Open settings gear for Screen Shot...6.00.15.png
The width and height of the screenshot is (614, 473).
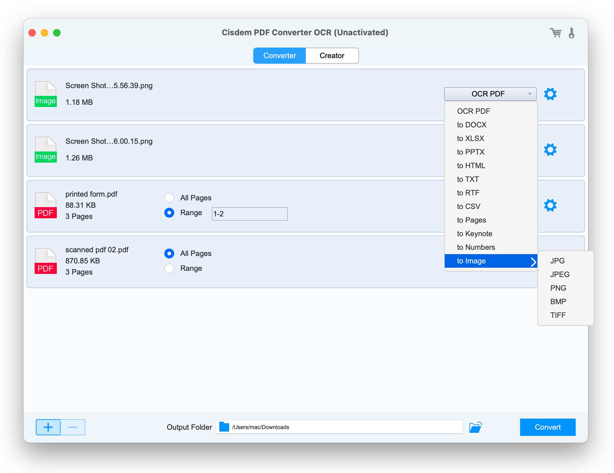click(551, 150)
